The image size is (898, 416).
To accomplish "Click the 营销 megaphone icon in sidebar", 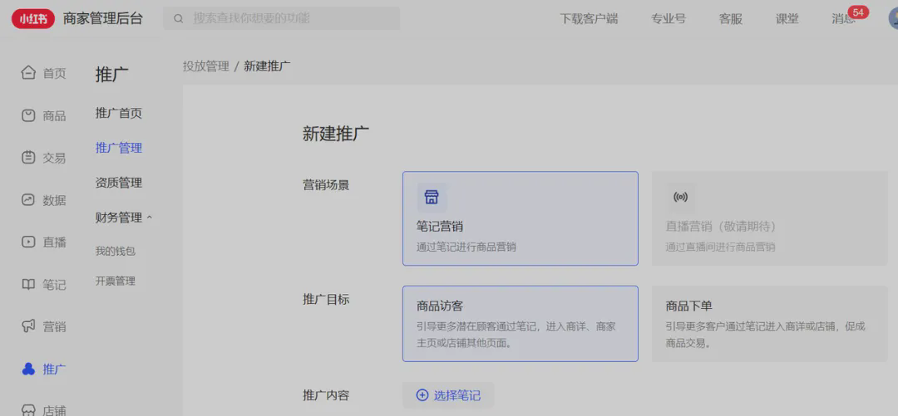I will [28, 326].
